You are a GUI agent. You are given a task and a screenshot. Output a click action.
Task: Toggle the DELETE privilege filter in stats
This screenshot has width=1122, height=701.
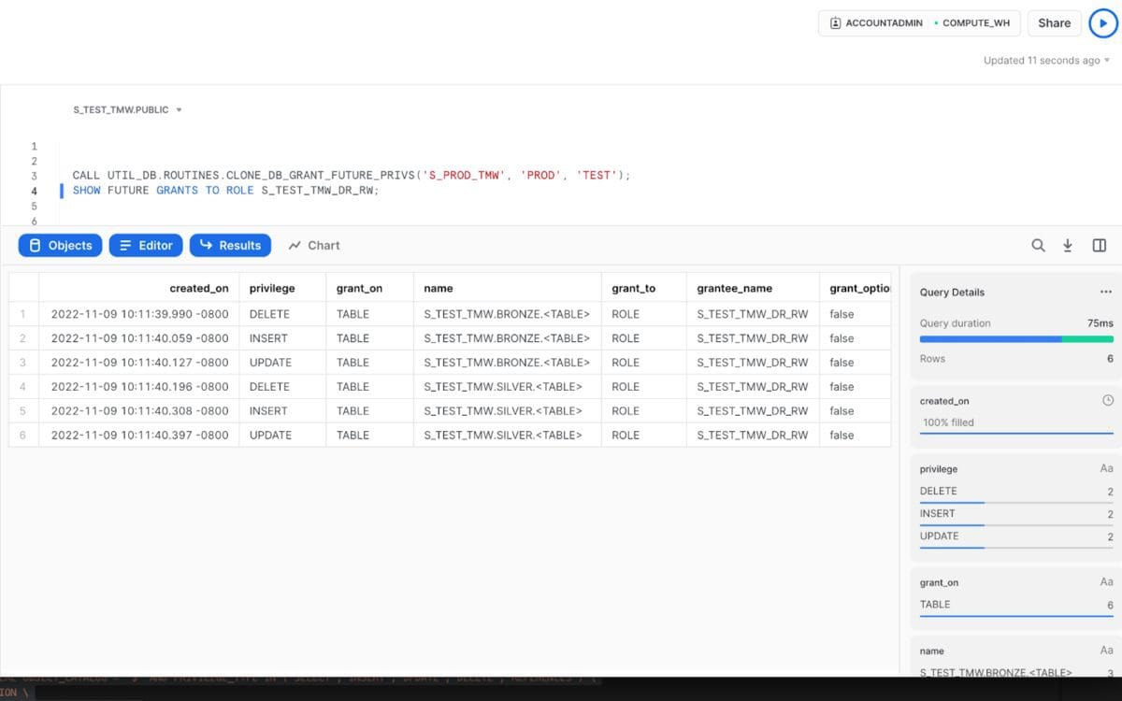point(1014,491)
